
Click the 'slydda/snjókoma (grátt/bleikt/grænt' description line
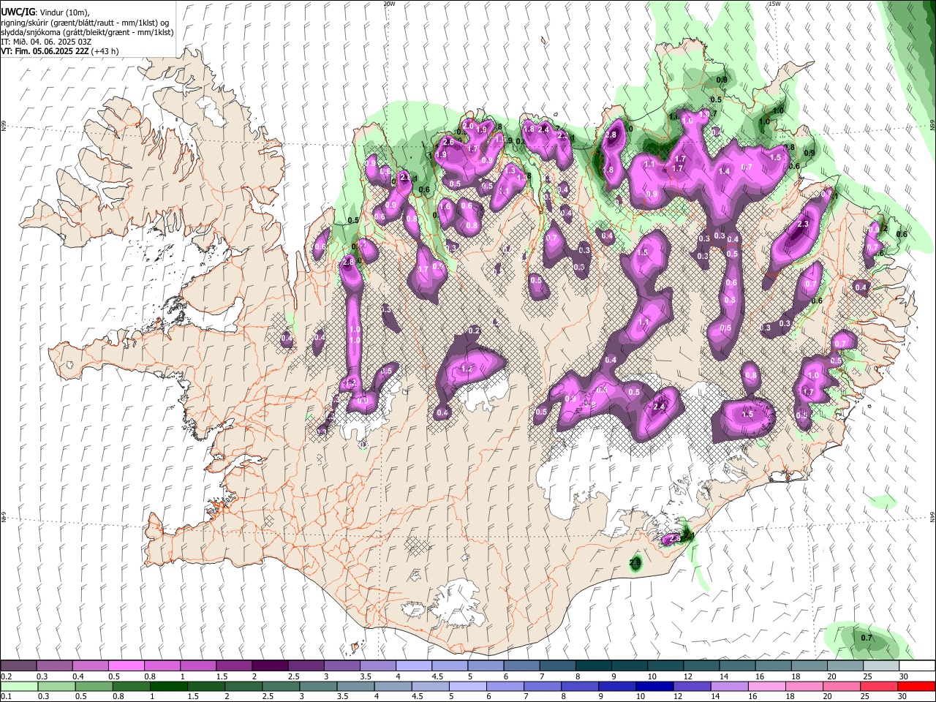click(x=86, y=32)
